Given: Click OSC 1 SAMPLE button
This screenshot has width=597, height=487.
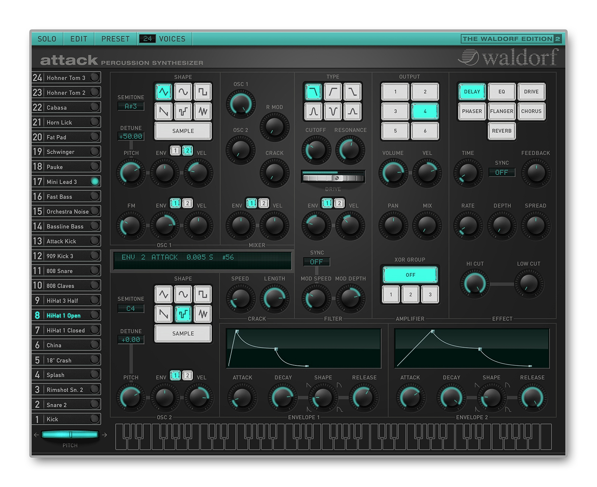Looking at the screenshot, I should (183, 131).
